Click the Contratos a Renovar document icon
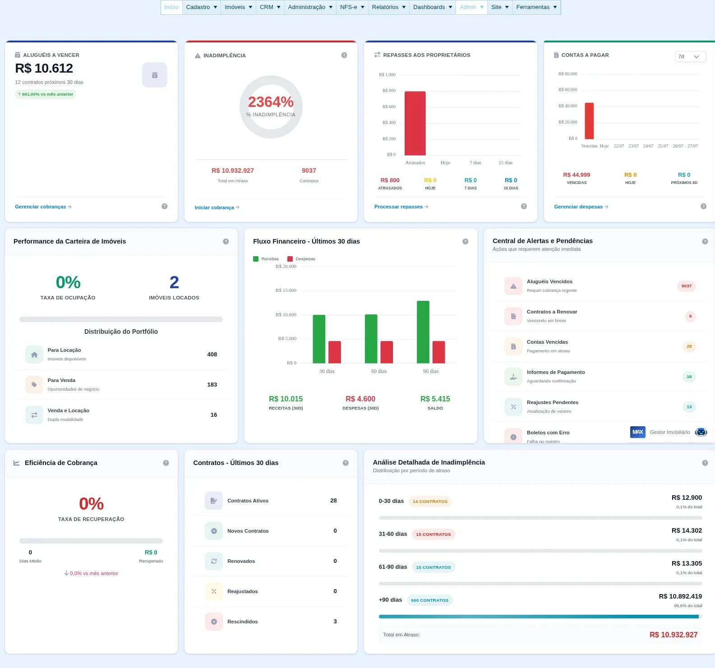Image resolution: width=715 pixels, height=668 pixels. pos(513,316)
